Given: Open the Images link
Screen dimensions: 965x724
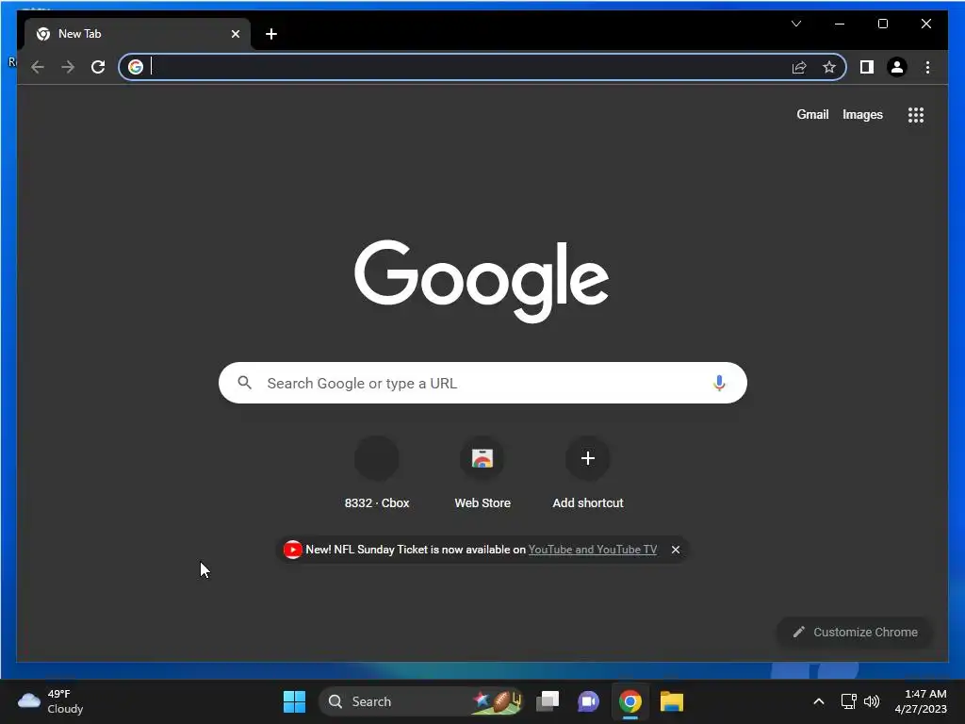Looking at the screenshot, I should tap(862, 114).
